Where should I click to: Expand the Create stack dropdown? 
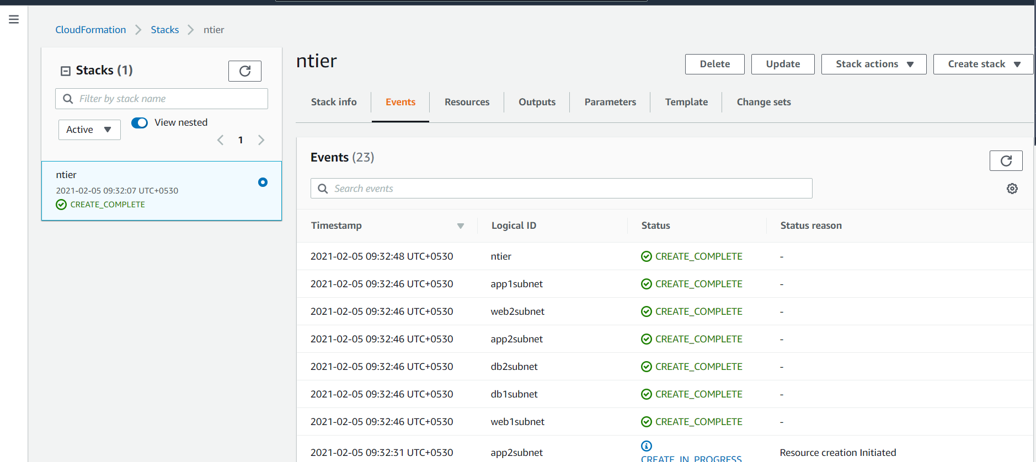[x=983, y=64]
